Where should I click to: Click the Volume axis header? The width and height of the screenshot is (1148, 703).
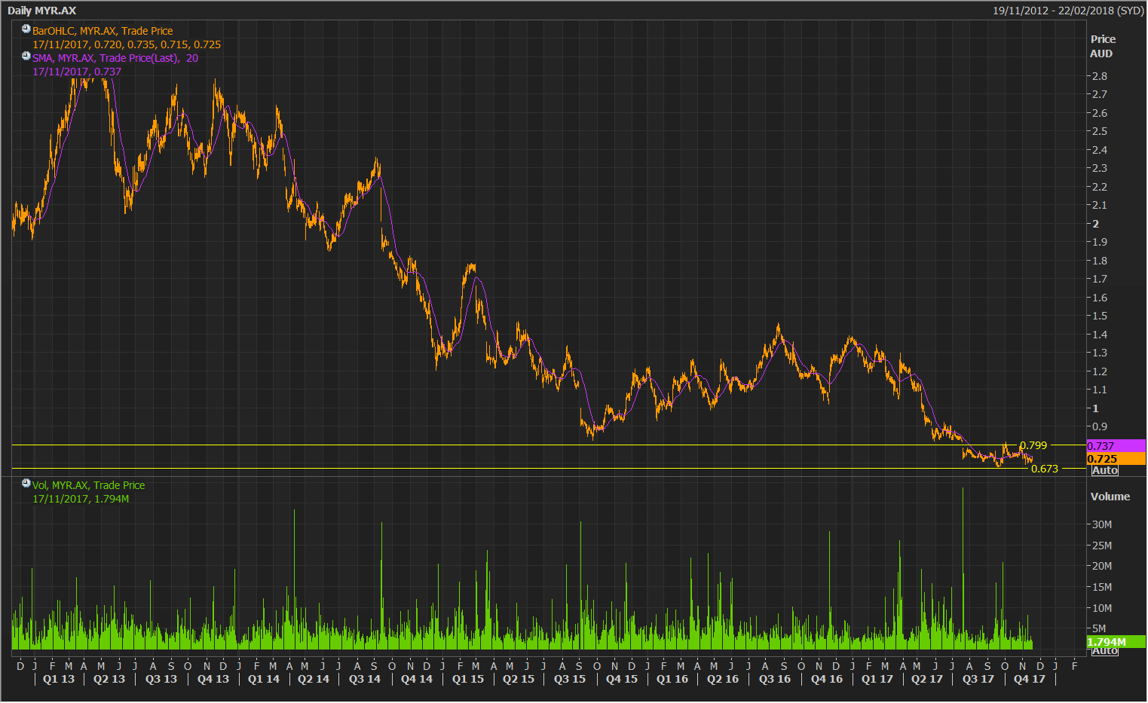[1110, 497]
